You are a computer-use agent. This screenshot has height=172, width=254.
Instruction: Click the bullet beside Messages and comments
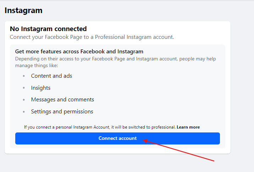point(24,100)
